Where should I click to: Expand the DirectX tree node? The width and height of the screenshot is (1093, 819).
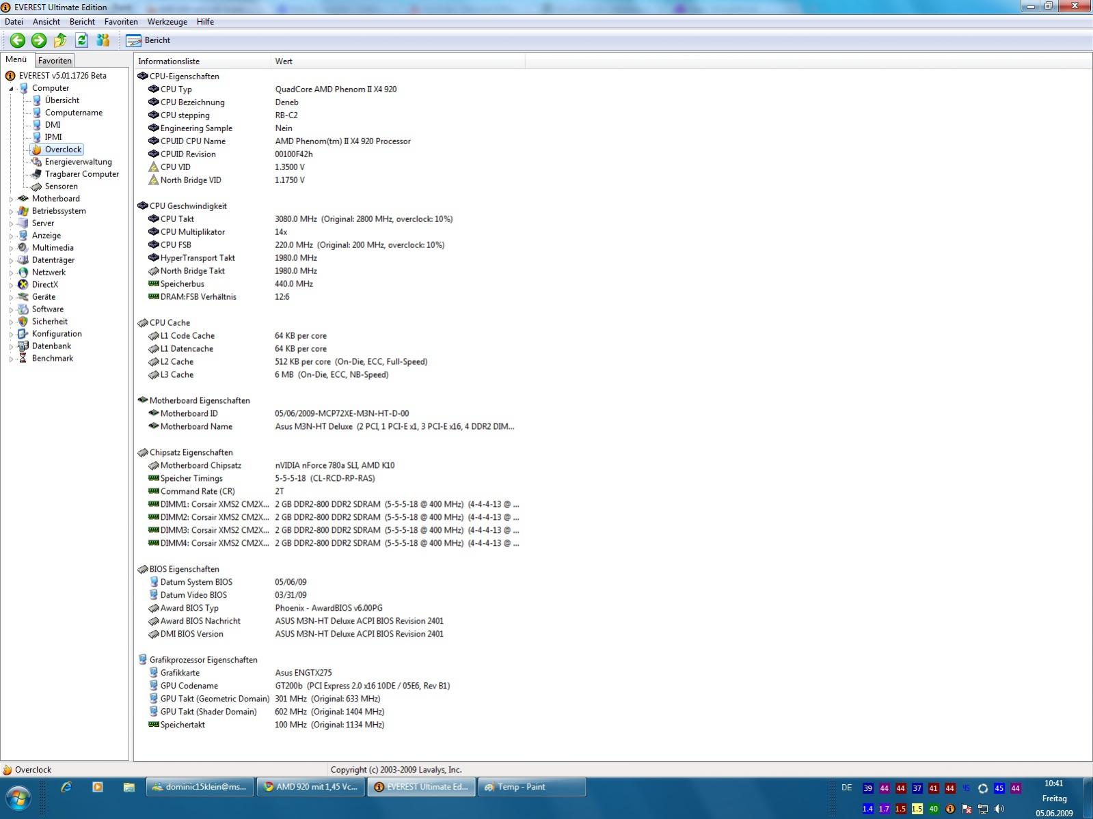coord(11,285)
